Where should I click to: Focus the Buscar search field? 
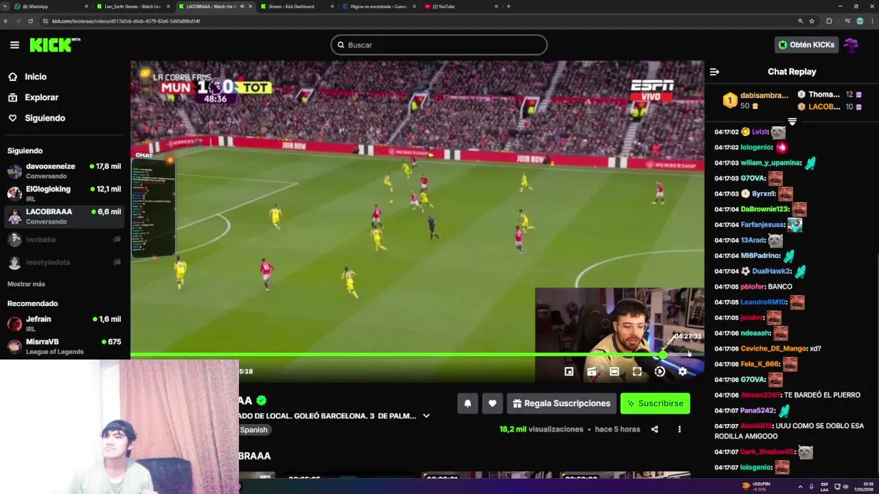click(x=439, y=45)
